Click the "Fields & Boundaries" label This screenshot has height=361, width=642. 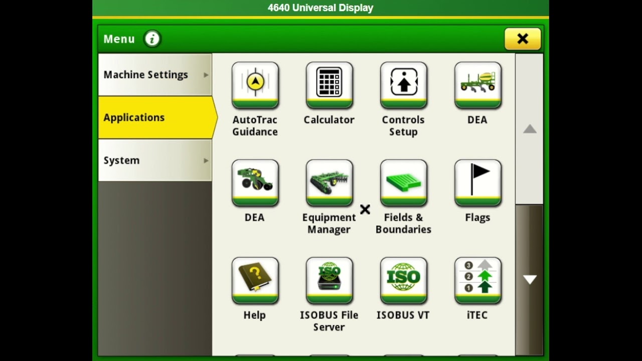pos(403,224)
